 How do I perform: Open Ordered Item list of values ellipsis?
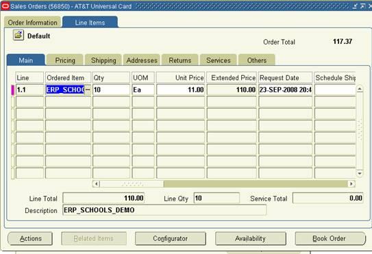pyautogui.click(x=88, y=90)
